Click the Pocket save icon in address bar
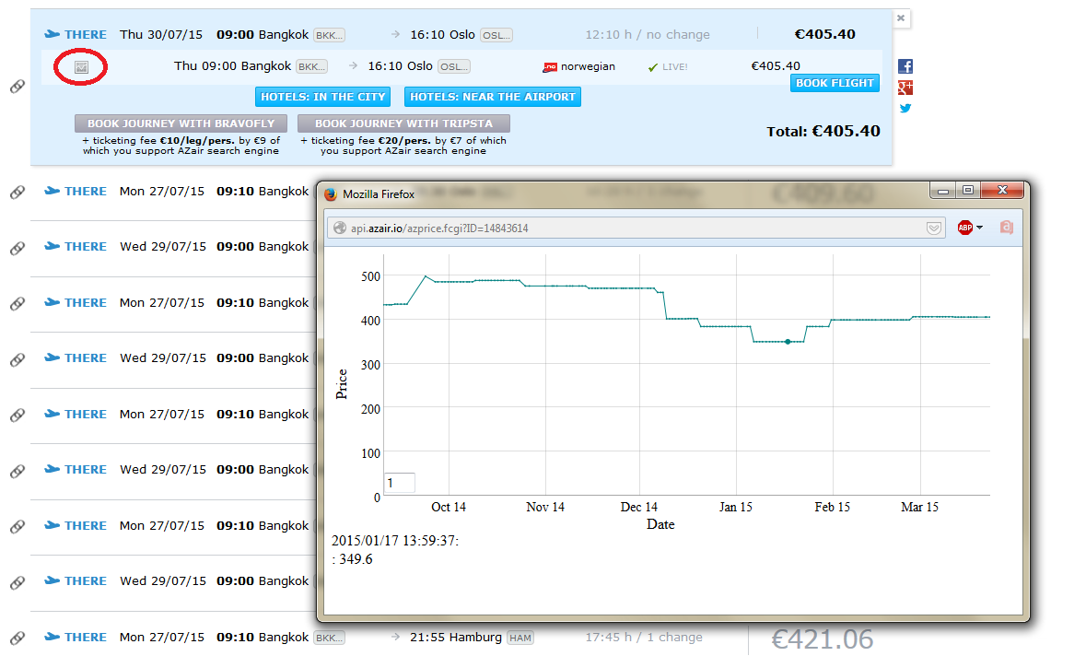The height and width of the screenshot is (656, 1086). point(934,228)
